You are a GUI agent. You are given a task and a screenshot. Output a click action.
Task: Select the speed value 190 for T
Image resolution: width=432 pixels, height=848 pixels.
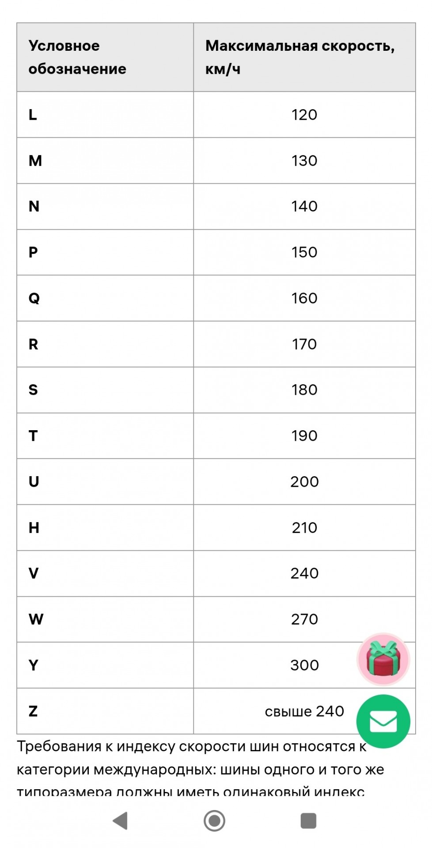tap(304, 436)
